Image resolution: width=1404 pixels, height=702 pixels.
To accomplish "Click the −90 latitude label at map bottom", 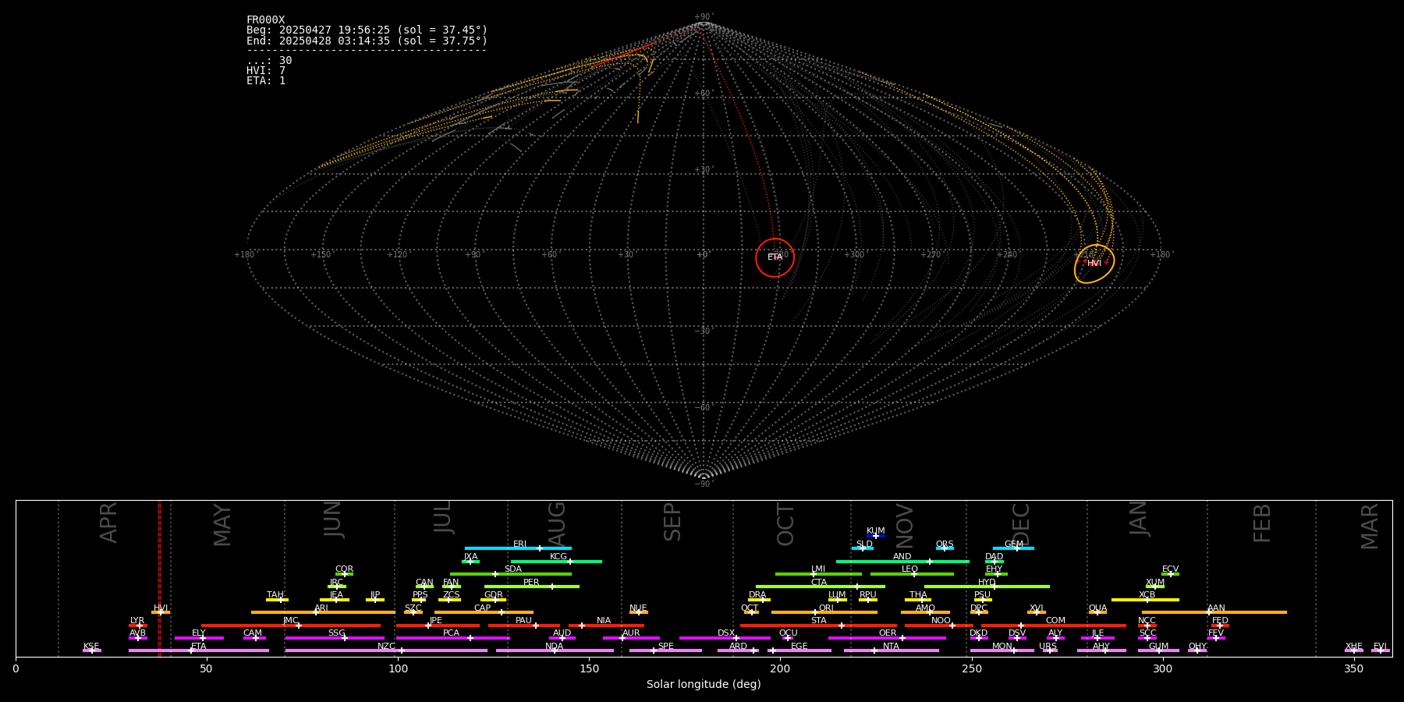I will [x=703, y=484].
